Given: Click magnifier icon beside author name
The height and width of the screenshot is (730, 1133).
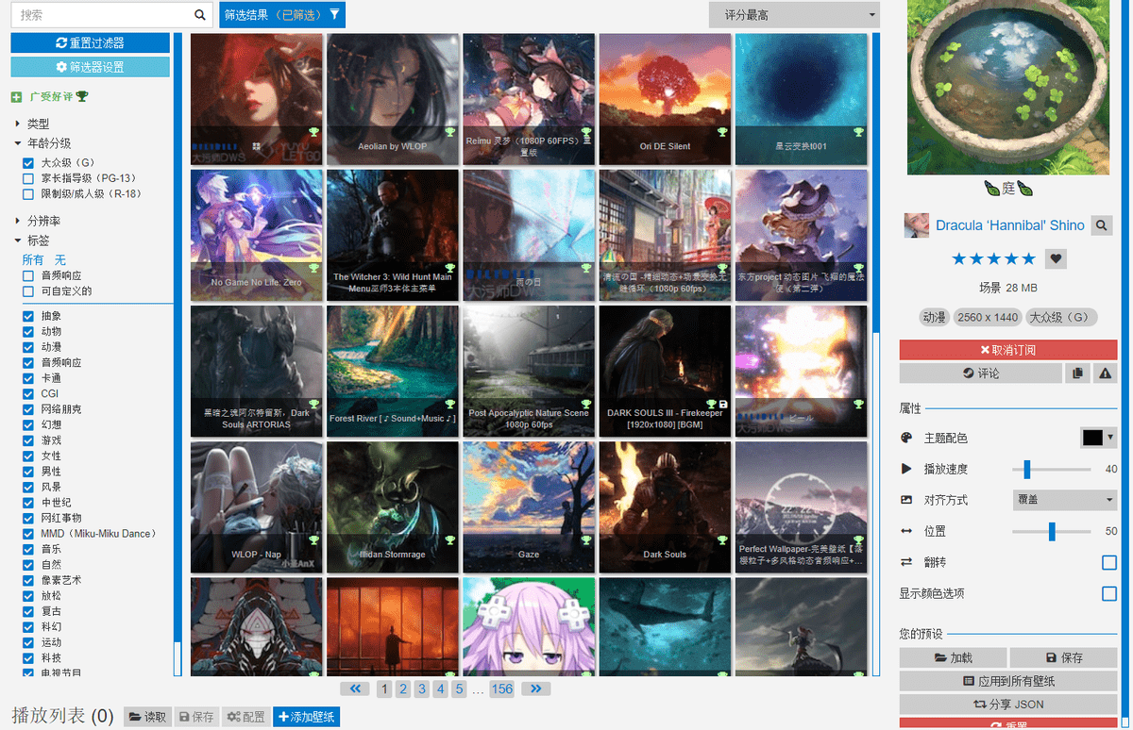Looking at the screenshot, I should tap(1101, 225).
